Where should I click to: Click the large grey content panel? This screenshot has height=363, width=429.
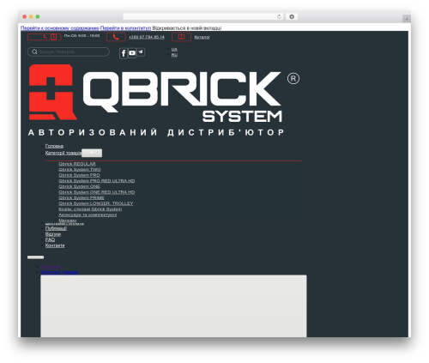173,306
